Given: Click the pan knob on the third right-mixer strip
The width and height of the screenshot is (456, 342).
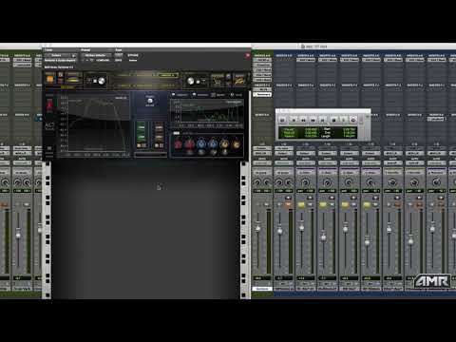Looking at the screenshot, I should click(x=305, y=182).
